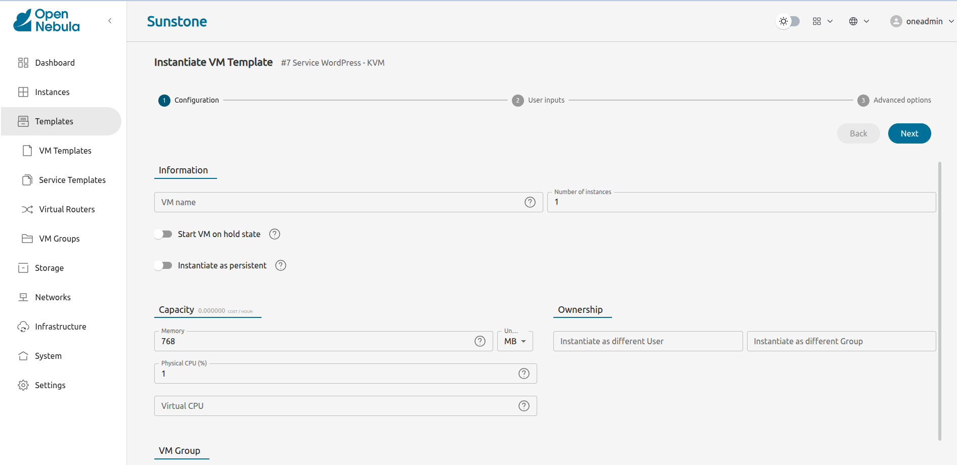Enable Instantiate as persistent switch
Screen dimensions: 957x465
pos(163,265)
